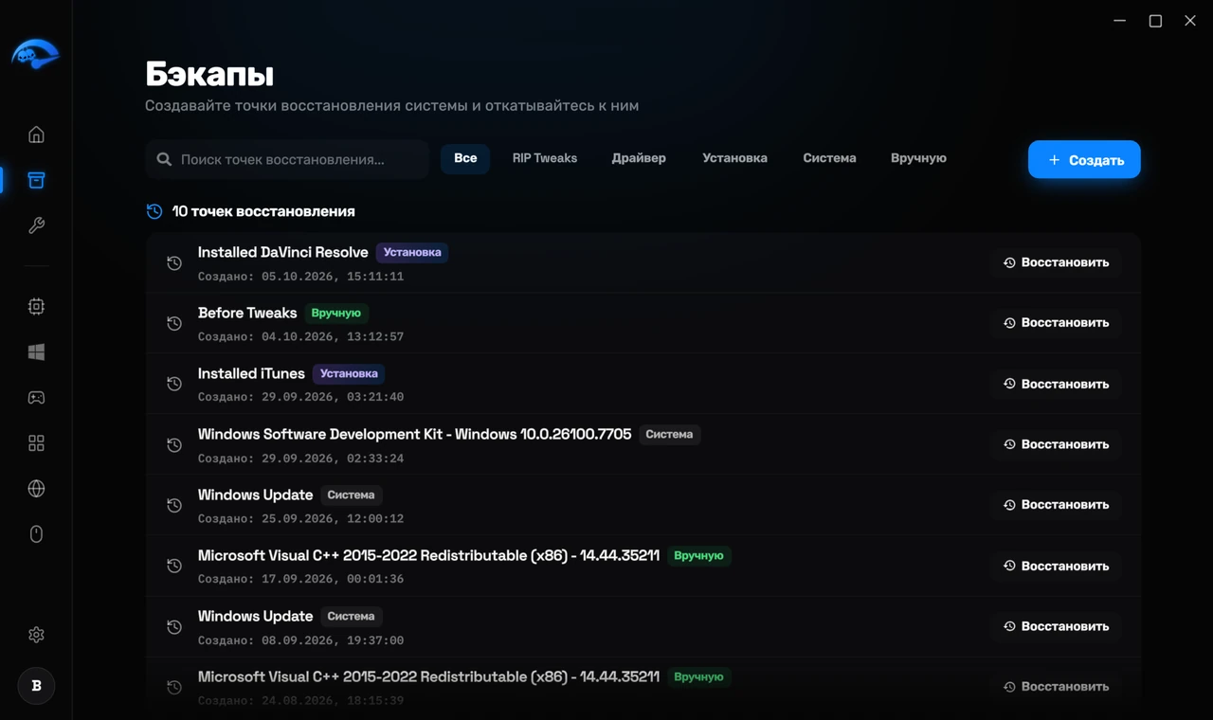Click the "Установка" tag on Installed iTunes
Screen dimensions: 1213x720
point(349,373)
